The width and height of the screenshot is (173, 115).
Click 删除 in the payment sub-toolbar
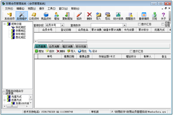61,51
